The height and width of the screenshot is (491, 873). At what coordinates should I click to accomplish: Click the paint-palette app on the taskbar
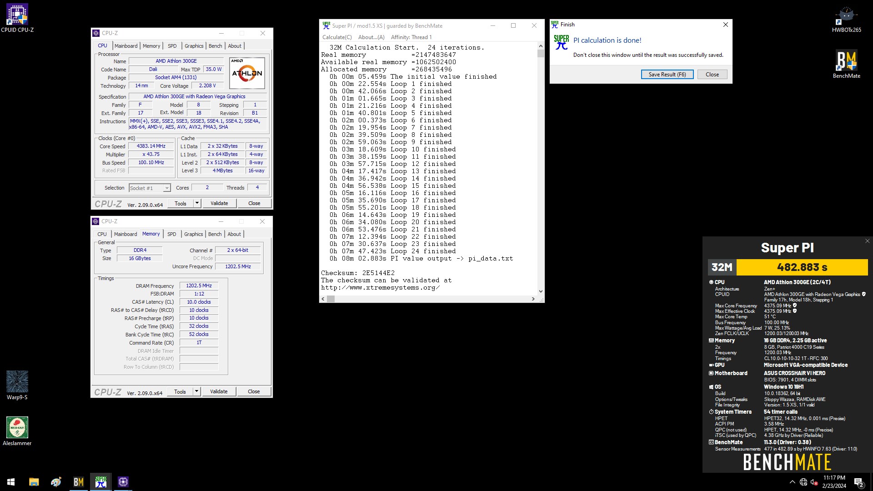pyautogui.click(x=56, y=482)
